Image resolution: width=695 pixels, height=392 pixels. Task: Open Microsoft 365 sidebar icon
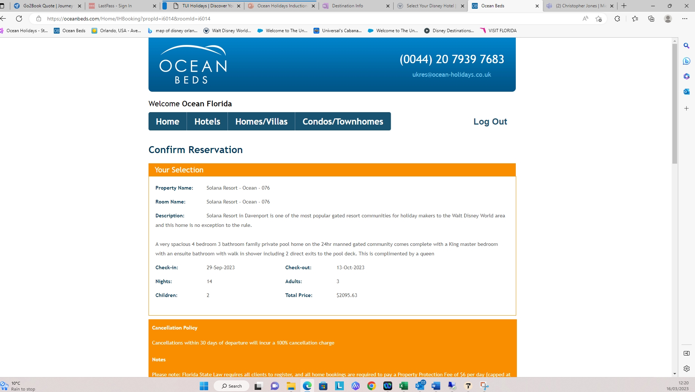[687, 76]
